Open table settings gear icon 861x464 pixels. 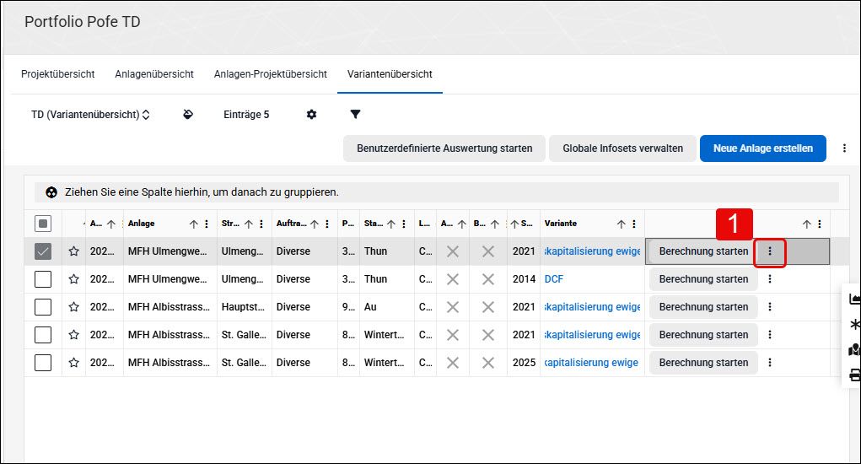(x=311, y=114)
